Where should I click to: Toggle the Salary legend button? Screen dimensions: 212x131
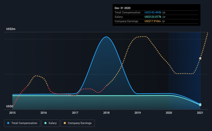point(50,123)
